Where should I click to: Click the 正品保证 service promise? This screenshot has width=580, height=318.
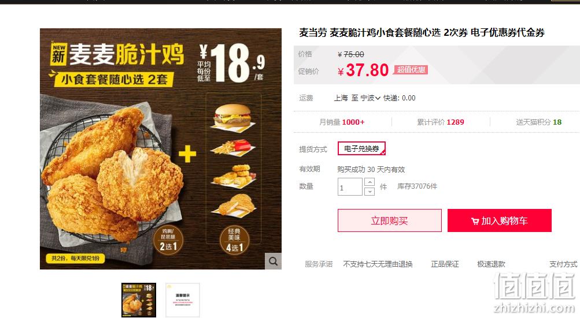pos(445,264)
